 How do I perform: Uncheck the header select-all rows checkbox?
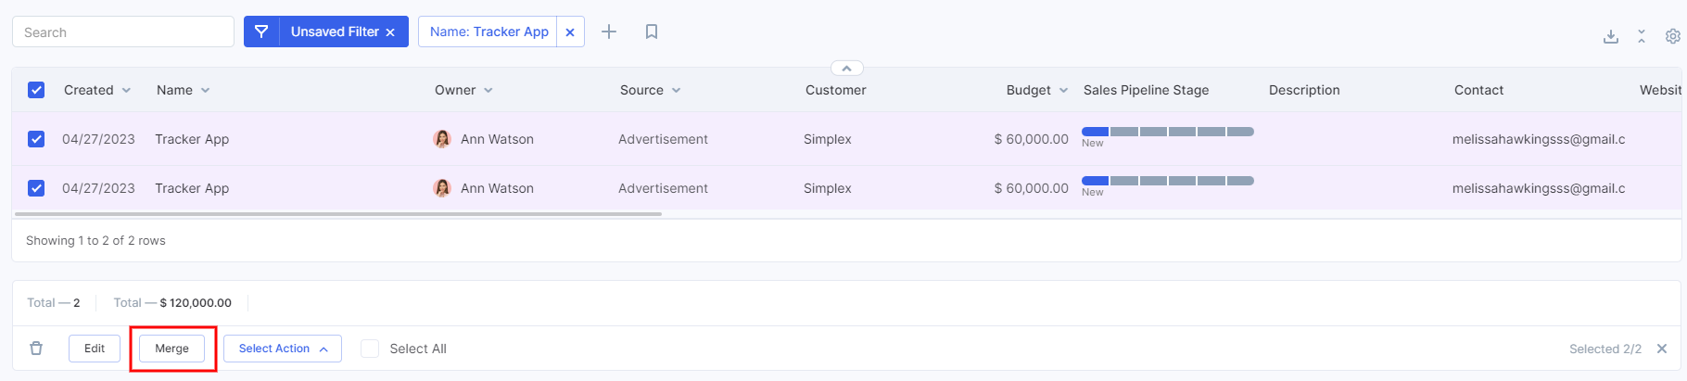(x=36, y=90)
